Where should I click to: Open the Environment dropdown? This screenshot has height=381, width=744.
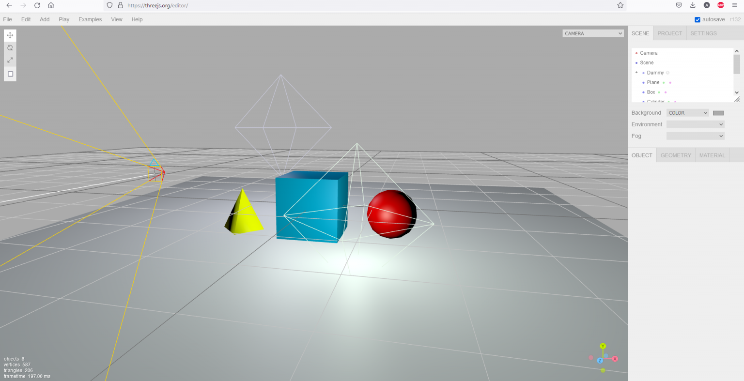click(695, 124)
